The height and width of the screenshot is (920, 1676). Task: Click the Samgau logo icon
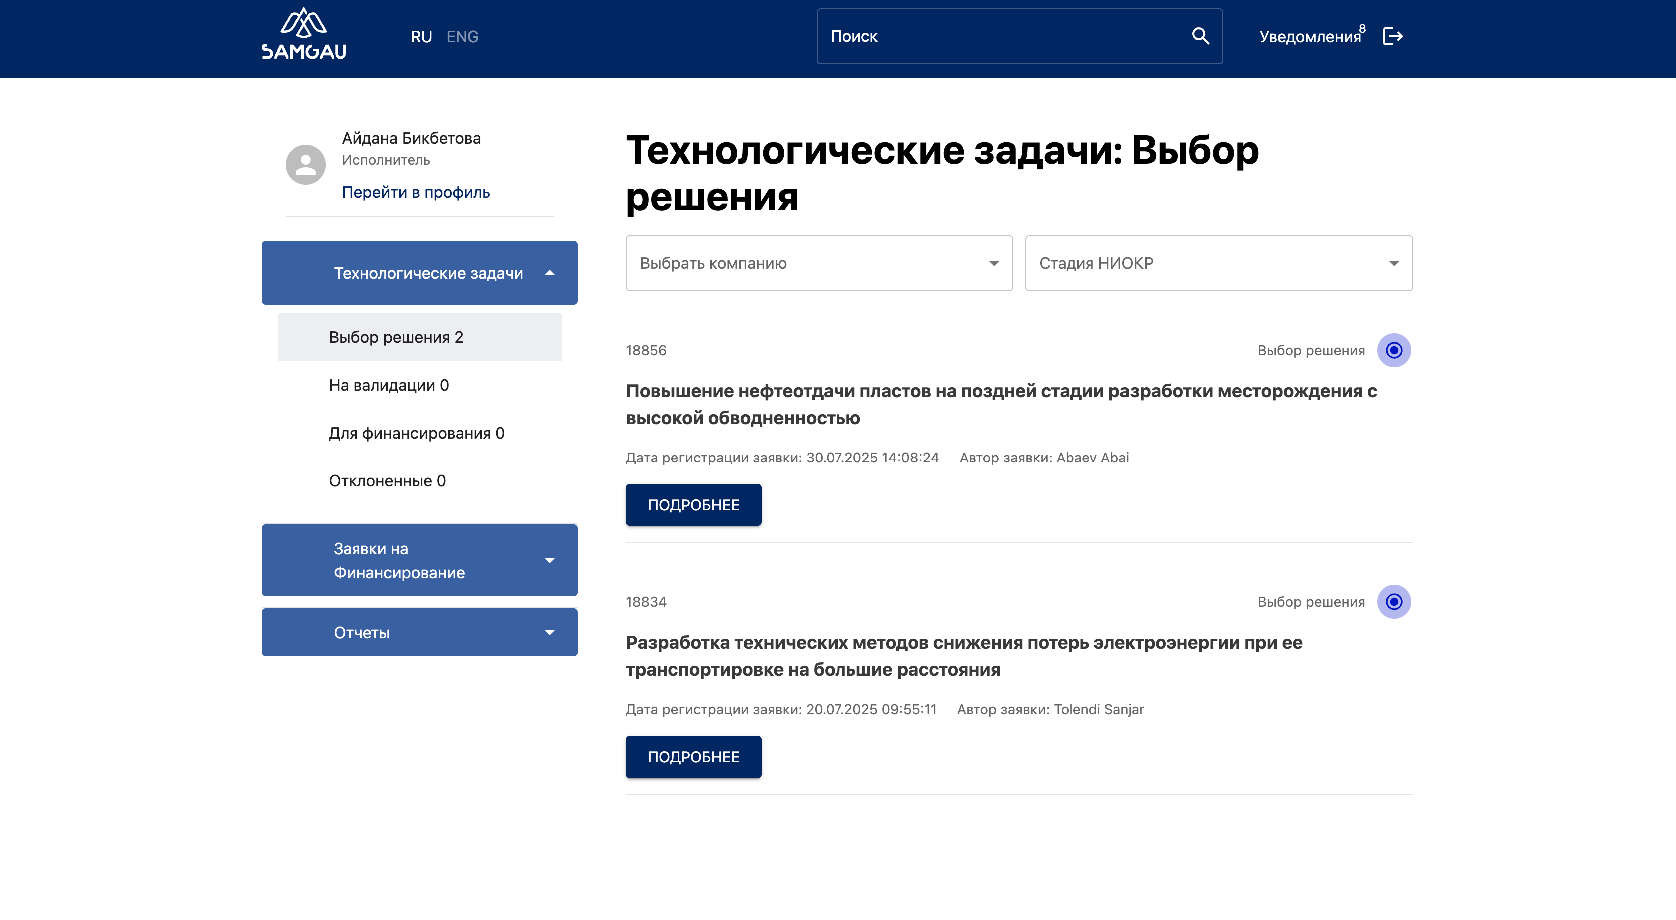(x=303, y=35)
